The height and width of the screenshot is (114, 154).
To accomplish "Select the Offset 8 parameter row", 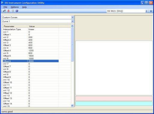I will pyautogui.click(x=31, y=72).
